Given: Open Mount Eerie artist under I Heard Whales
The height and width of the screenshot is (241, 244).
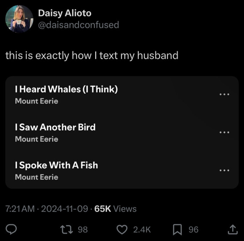Looking at the screenshot, I should (x=37, y=101).
